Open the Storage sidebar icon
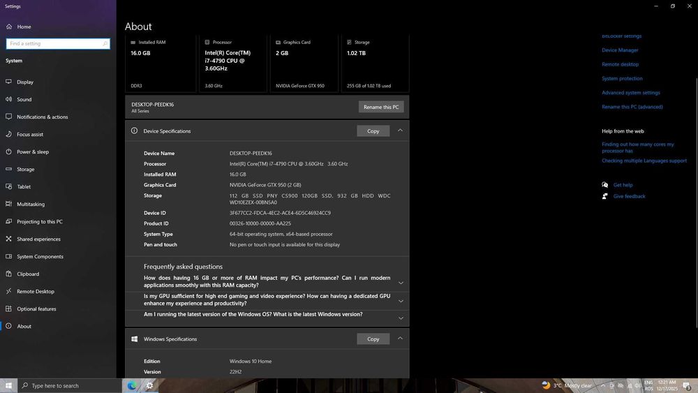The height and width of the screenshot is (393, 698). pyautogui.click(x=8, y=169)
